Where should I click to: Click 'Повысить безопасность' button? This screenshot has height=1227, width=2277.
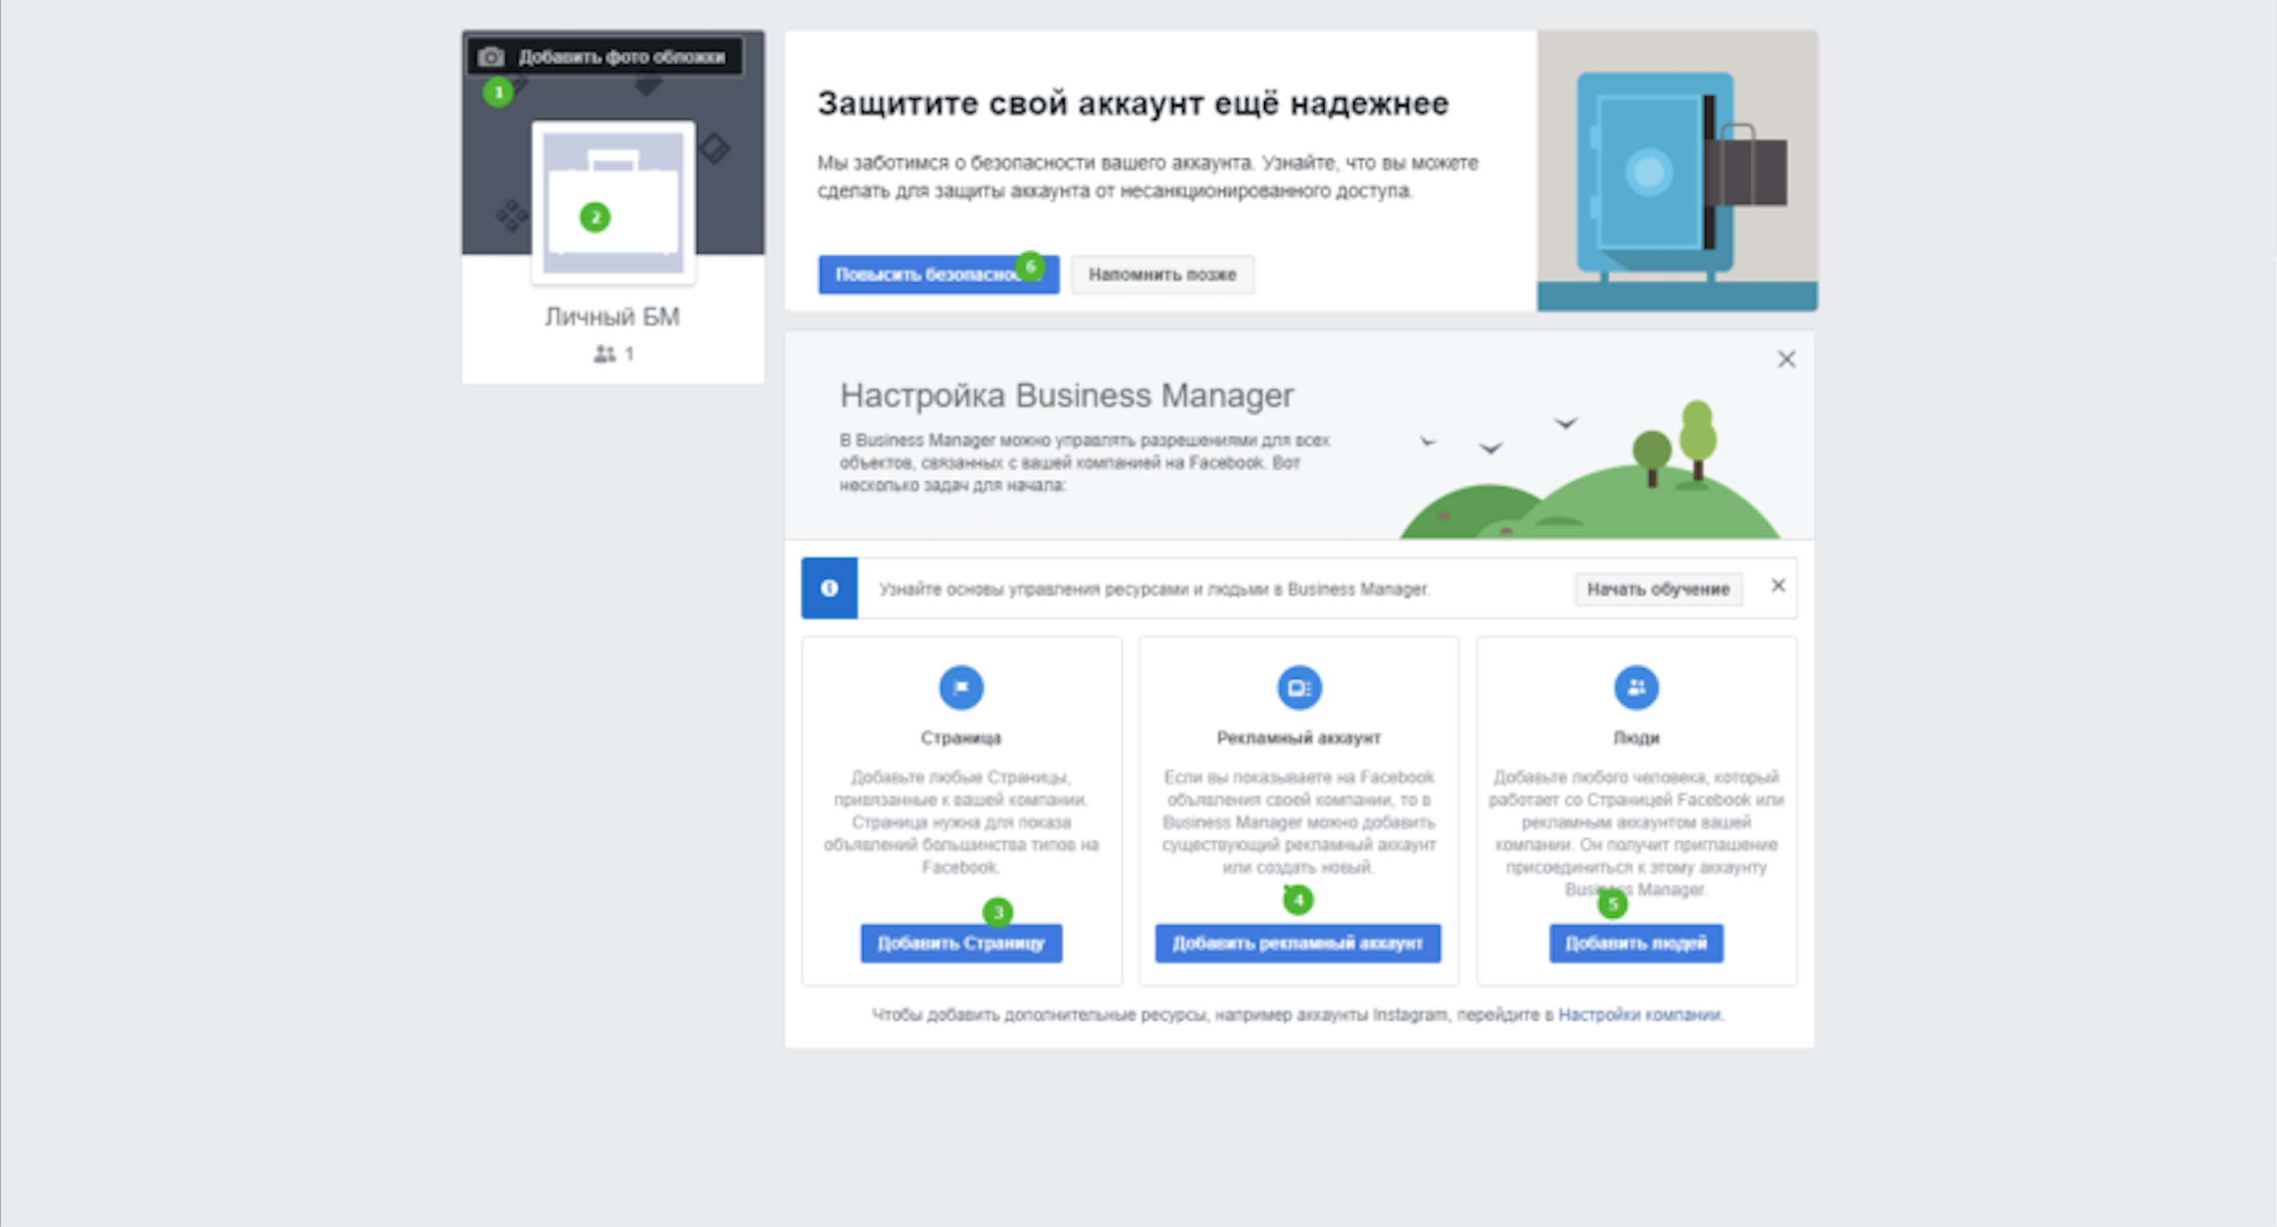point(938,274)
